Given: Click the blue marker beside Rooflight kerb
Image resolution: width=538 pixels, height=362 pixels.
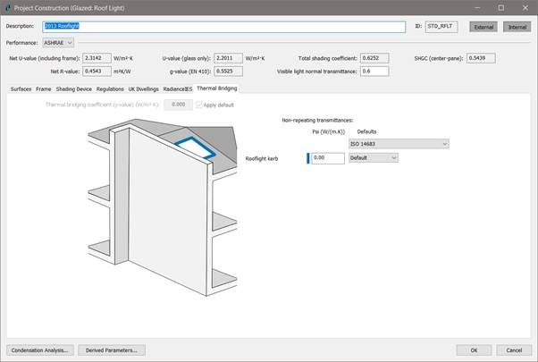Looking at the screenshot, I should point(307,158).
